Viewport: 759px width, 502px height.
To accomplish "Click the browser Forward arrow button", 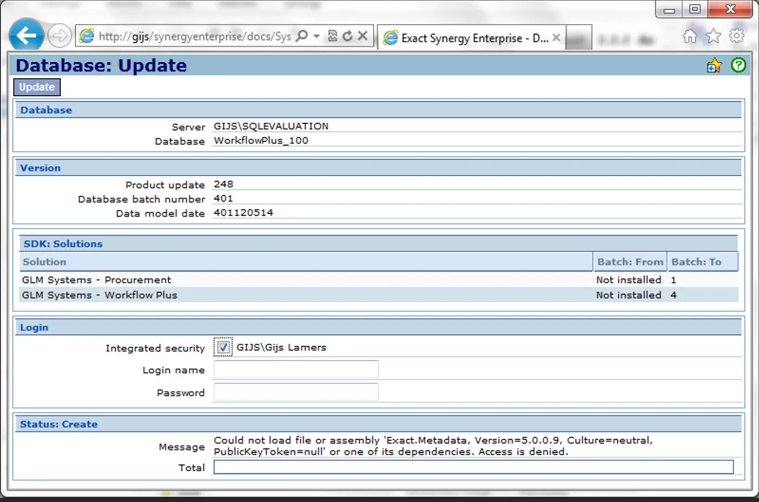I will (59, 36).
